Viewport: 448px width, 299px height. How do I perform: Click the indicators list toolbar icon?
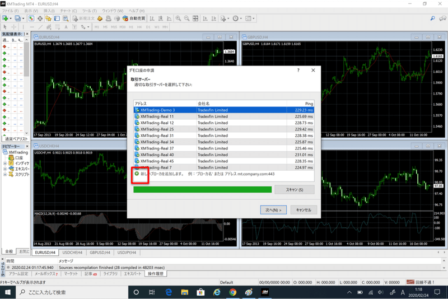223,18
